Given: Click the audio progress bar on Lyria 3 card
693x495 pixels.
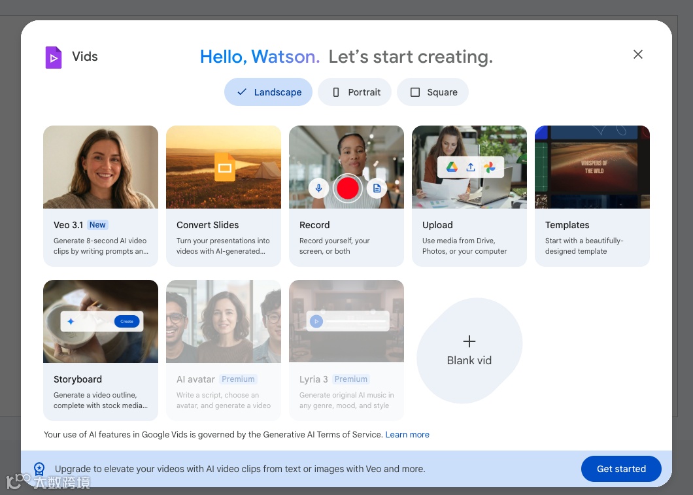Looking at the screenshot, I should [x=356, y=321].
